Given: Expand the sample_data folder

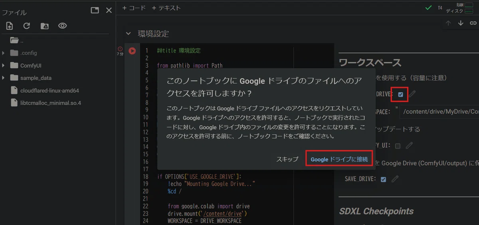Looking at the screenshot, I should coord(3,78).
